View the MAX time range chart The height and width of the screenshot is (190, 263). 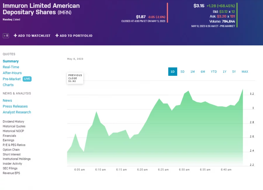pyautogui.click(x=245, y=71)
